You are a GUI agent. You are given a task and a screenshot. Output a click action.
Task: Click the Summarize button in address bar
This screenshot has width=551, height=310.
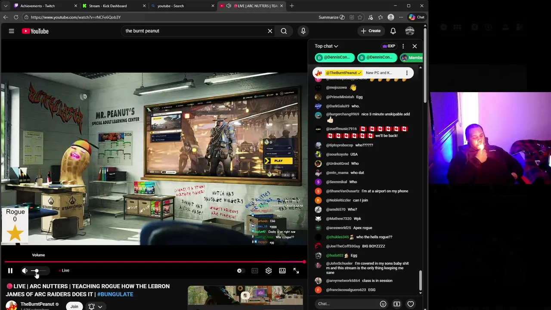pos(331,17)
